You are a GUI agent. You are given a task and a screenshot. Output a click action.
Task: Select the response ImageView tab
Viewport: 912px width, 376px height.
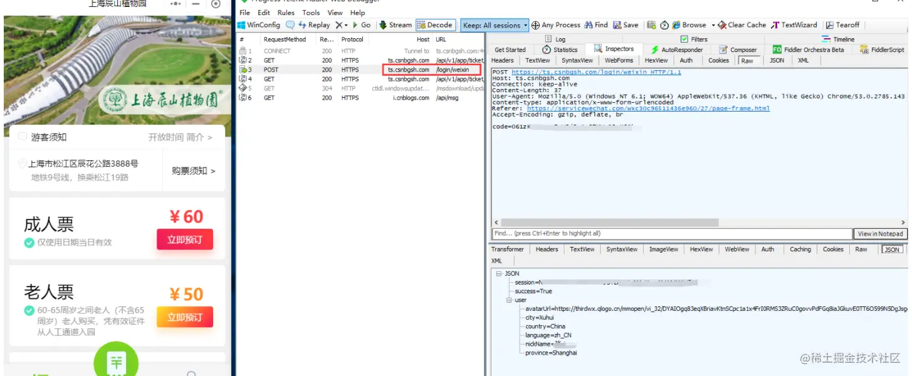click(x=663, y=249)
